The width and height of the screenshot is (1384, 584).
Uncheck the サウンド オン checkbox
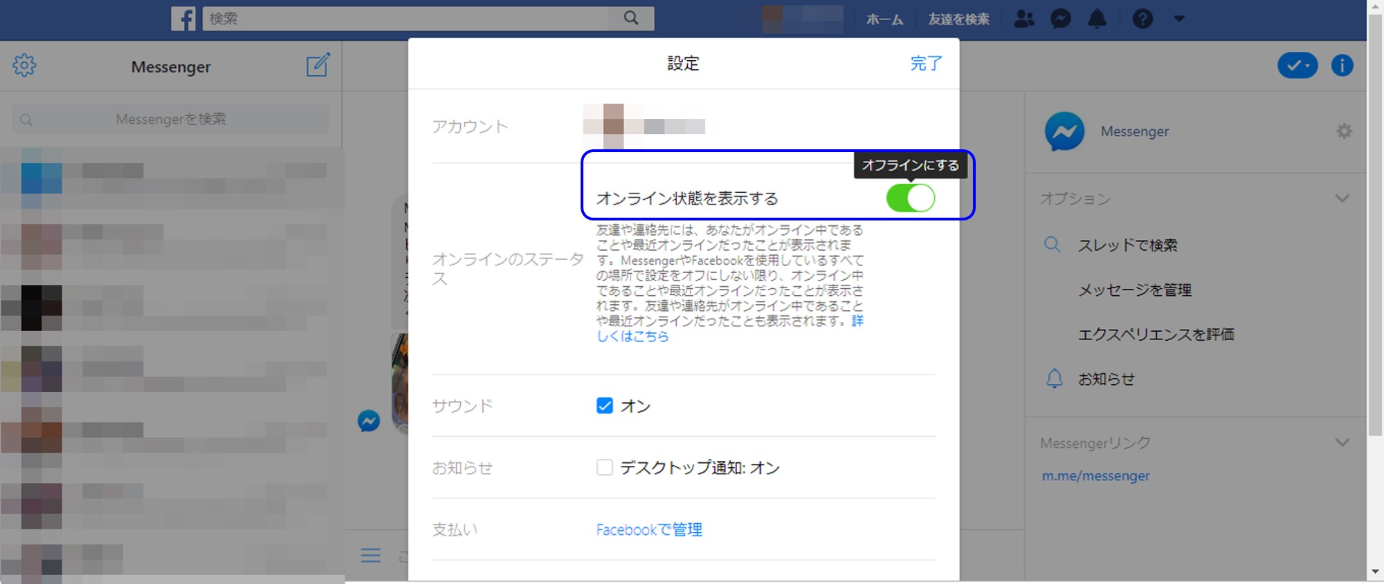point(605,406)
